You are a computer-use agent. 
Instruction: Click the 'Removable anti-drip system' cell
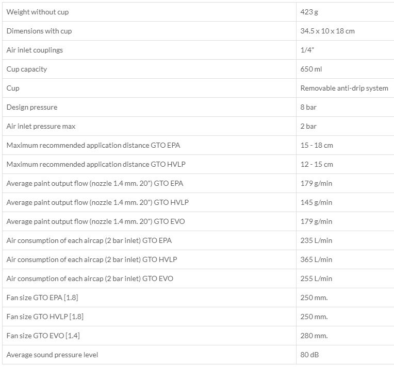(x=344, y=88)
